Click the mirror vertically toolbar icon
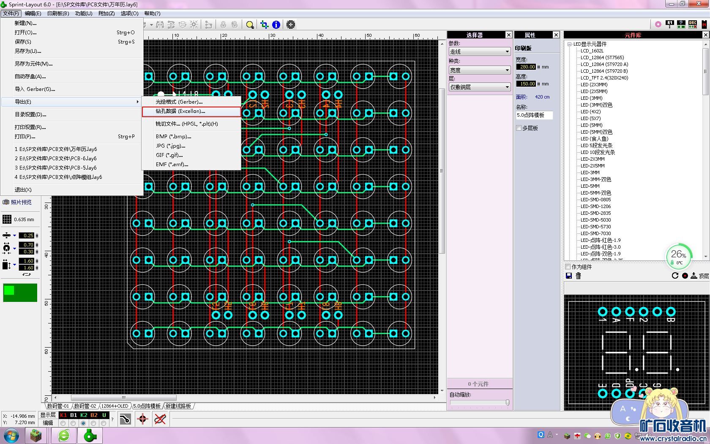This screenshot has width=710, height=444. tap(171, 25)
